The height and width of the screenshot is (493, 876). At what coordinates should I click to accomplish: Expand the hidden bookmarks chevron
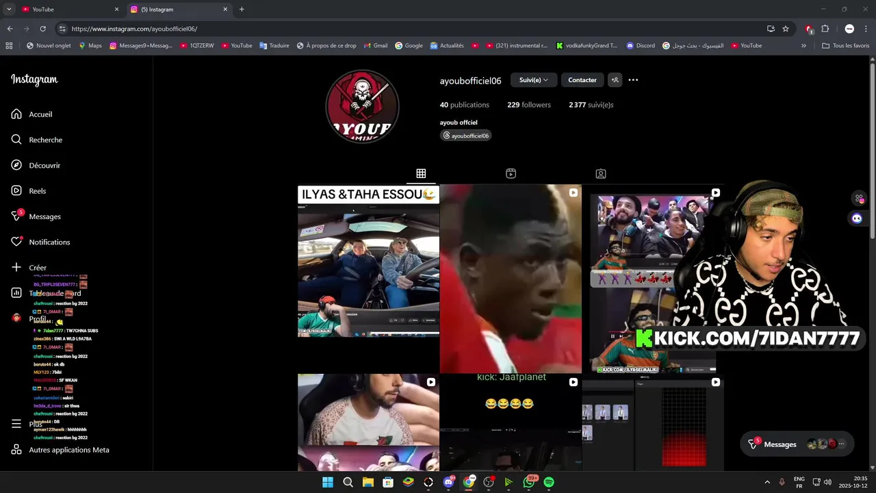point(803,46)
